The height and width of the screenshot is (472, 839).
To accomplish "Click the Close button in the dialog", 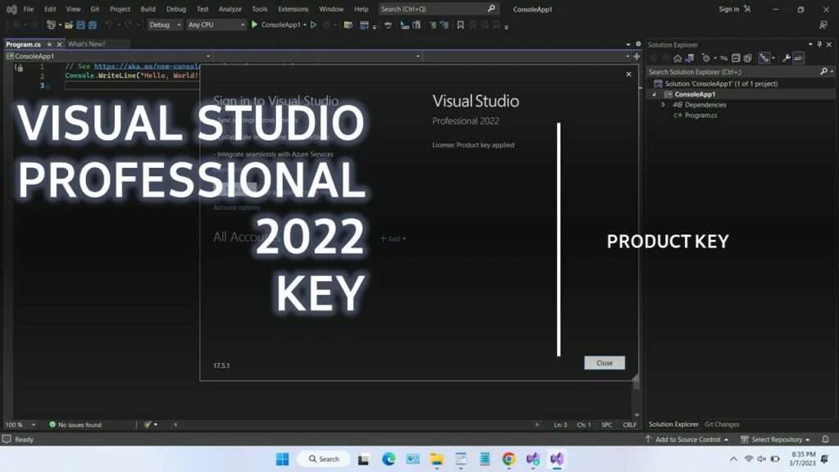I will click(604, 362).
